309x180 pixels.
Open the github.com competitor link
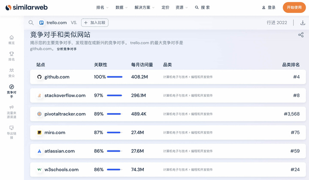click(57, 77)
